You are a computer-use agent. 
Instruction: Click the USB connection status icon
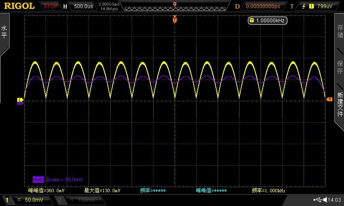318,200
